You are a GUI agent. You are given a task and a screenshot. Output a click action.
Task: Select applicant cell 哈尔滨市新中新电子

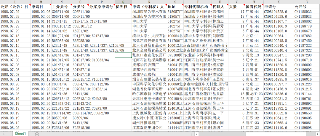click(149, 94)
